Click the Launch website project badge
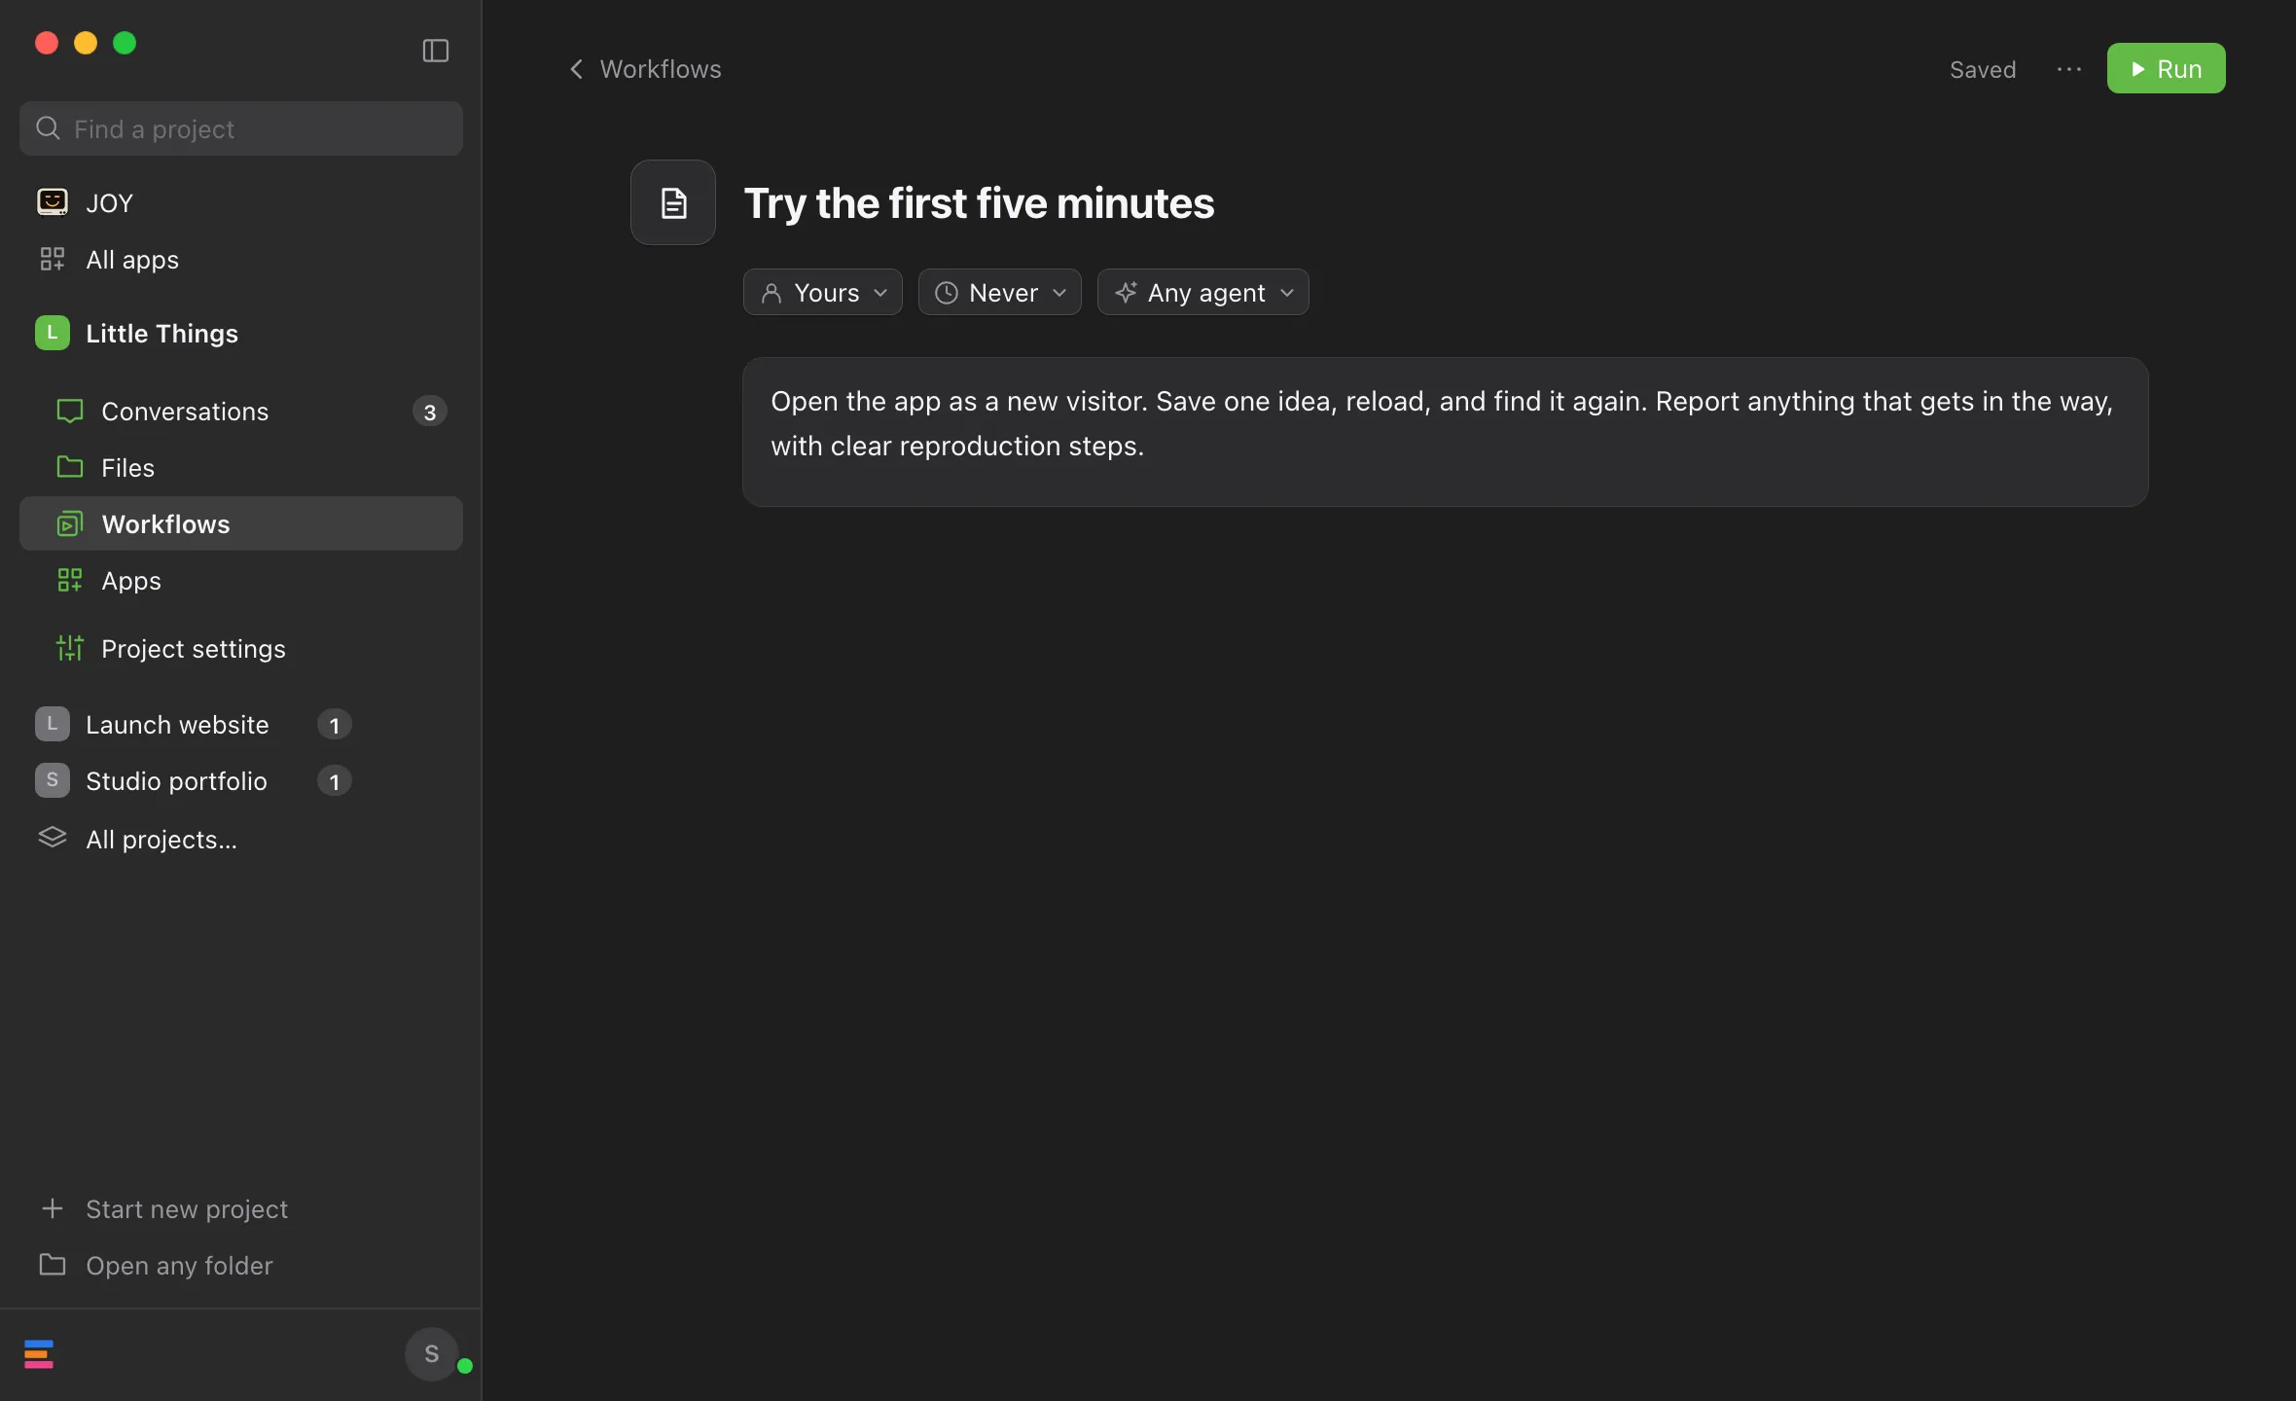Screen dimensions: 2296x1401 pyautogui.click(x=53, y=724)
